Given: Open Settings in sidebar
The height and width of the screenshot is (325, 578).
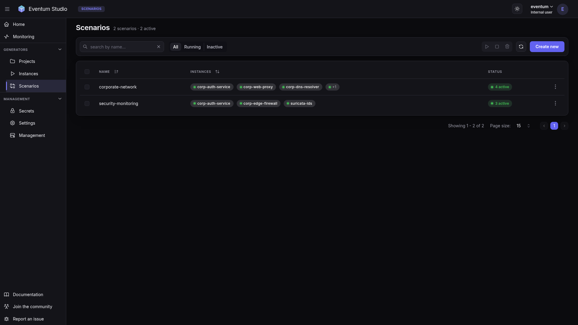Looking at the screenshot, I should pyautogui.click(x=36, y=123).
